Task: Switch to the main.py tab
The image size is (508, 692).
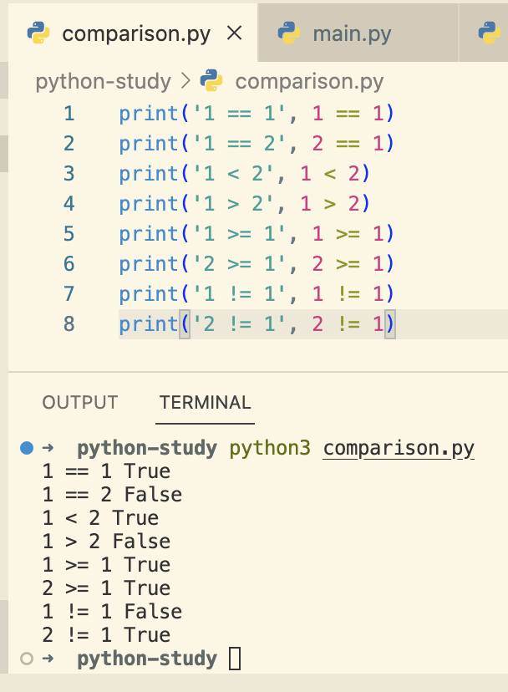Action: pyautogui.click(x=358, y=33)
